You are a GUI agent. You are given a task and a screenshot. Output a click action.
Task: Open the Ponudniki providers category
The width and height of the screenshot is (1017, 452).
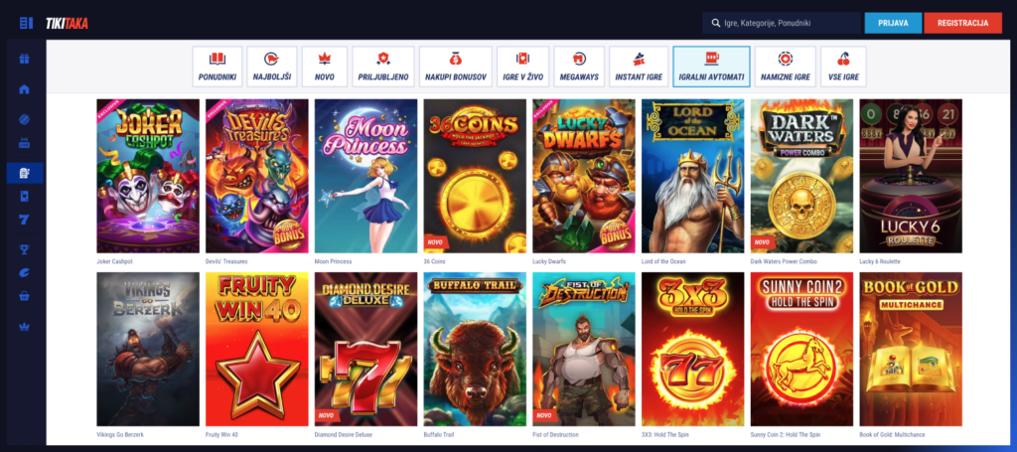tap(218, 67)
